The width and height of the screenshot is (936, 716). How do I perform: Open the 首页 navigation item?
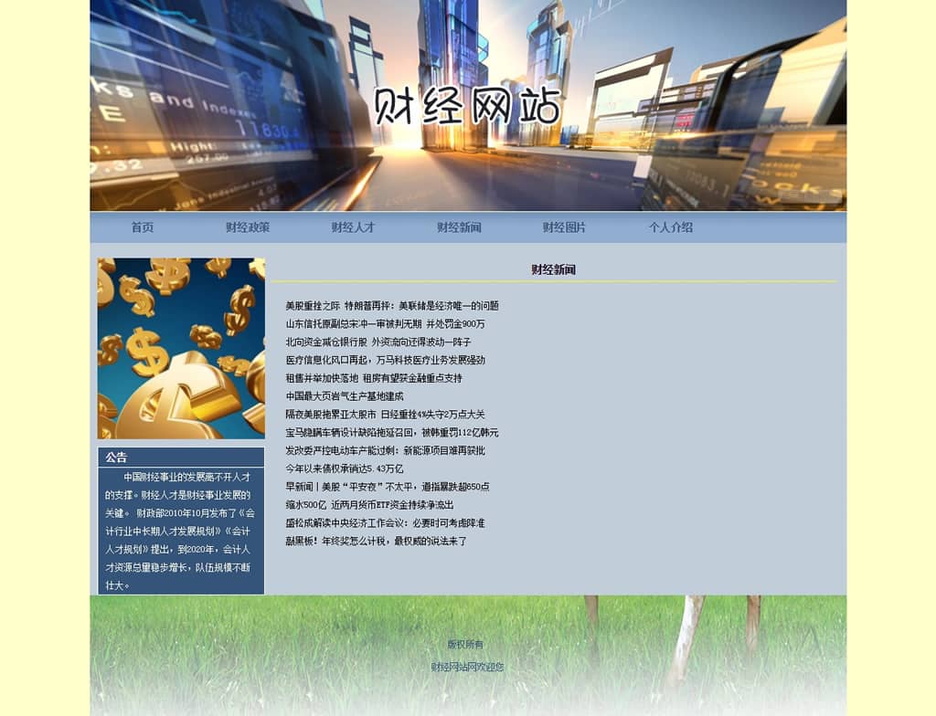(142, 227)
